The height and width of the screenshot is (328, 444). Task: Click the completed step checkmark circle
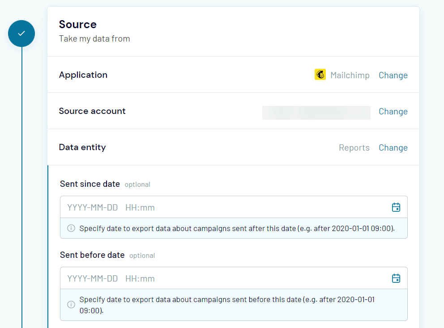(21, 34)
